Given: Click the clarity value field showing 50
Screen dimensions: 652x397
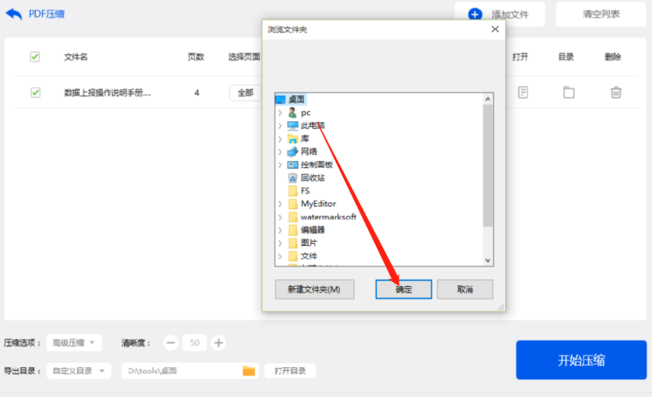Looking at the screenshot, I should tap(194, 343).
